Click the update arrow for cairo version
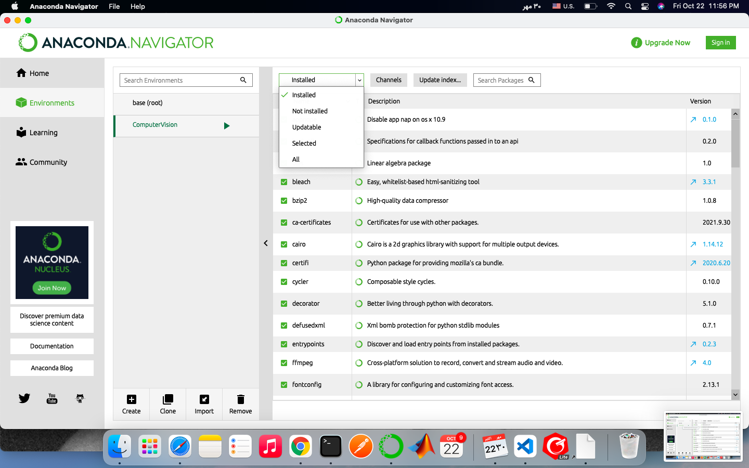Viewport: 749px width, 468px height. click(693, 244)
